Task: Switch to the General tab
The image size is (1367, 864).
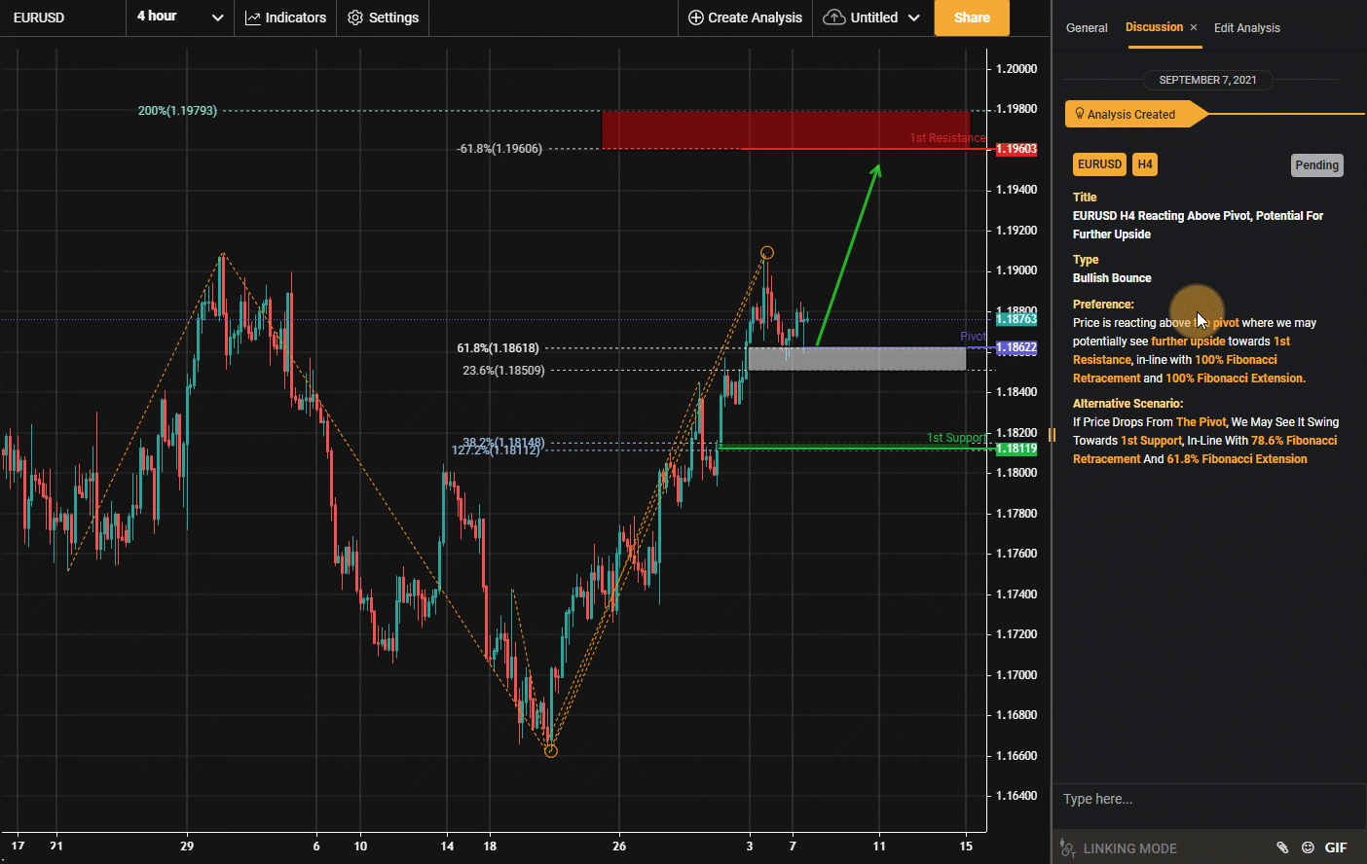Action: 1087,27
